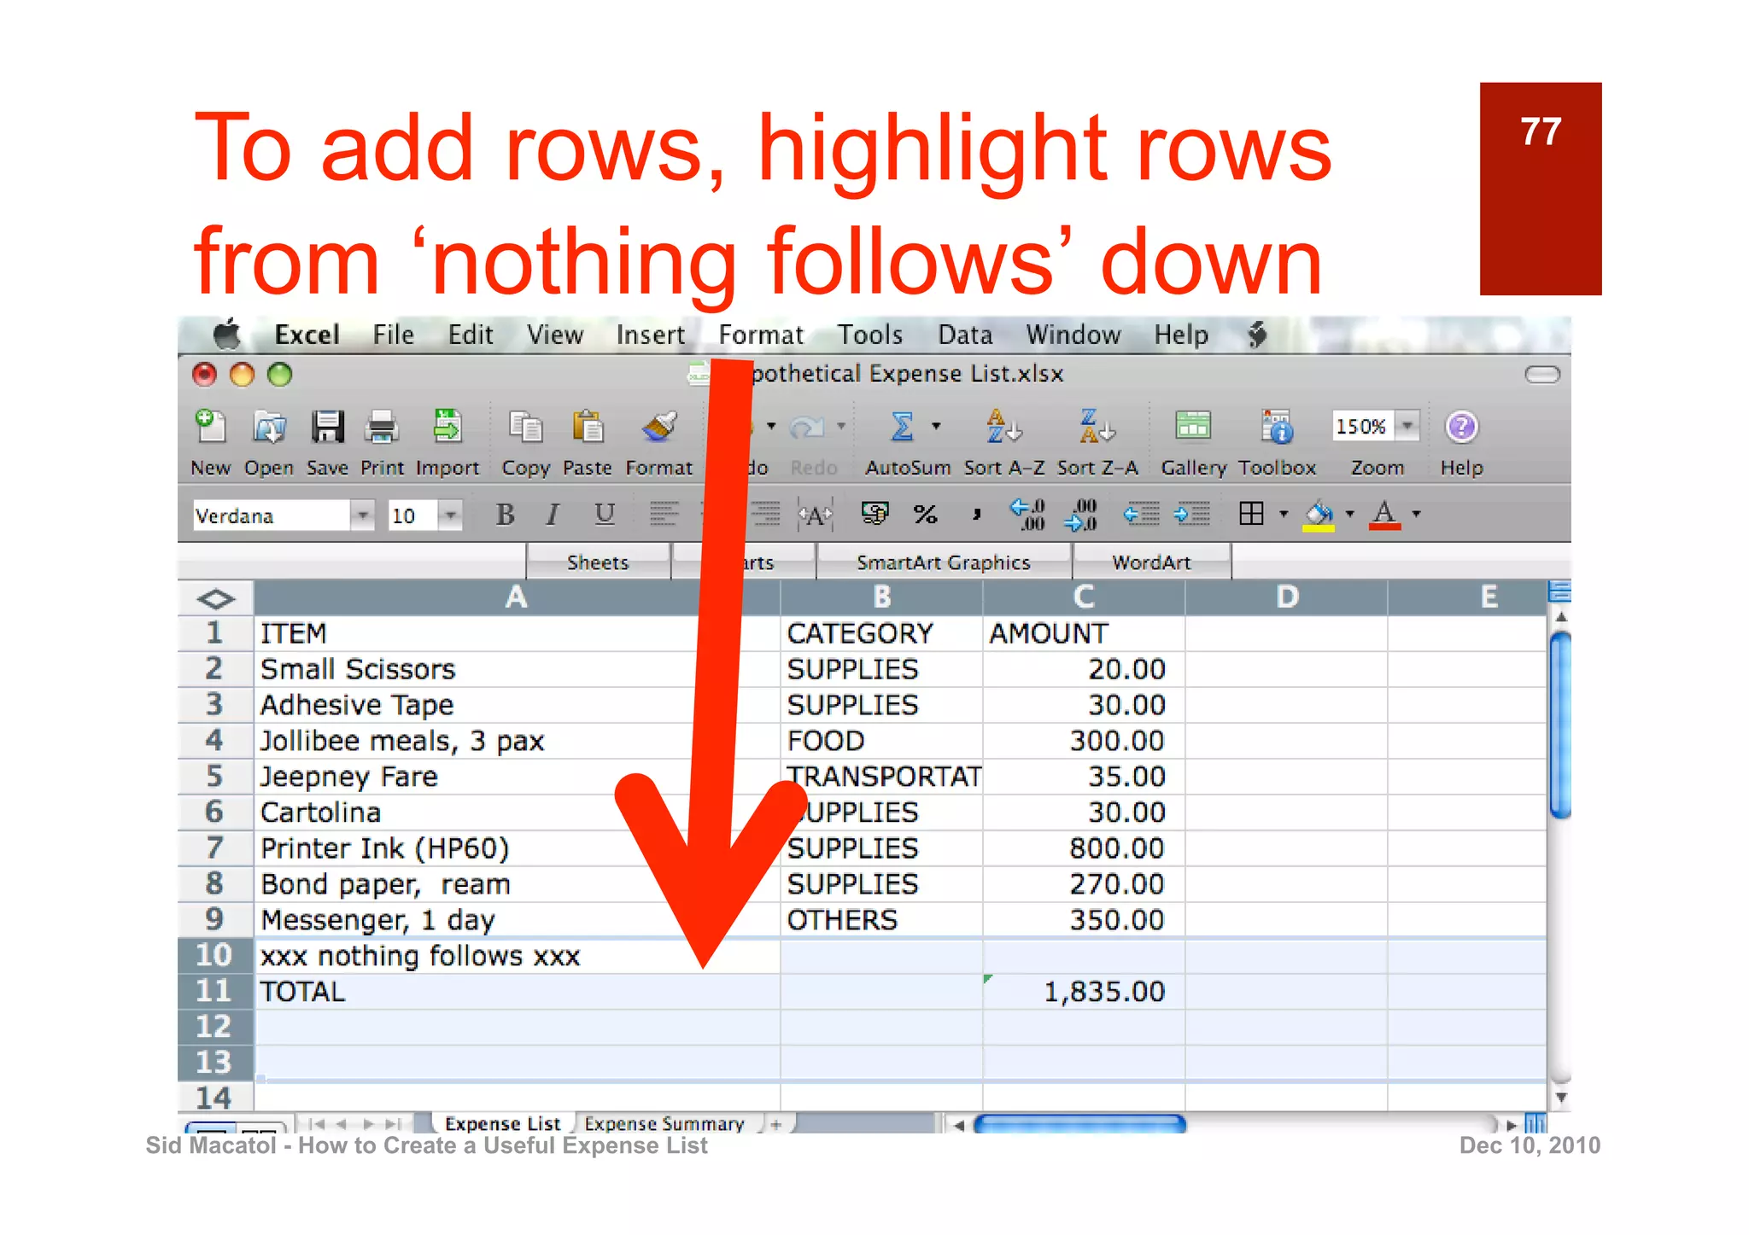Expand the AutoSum dropdown arrow
Image resolution: width=1749 pixels, height=1235 pixels.
coord(936,425)
